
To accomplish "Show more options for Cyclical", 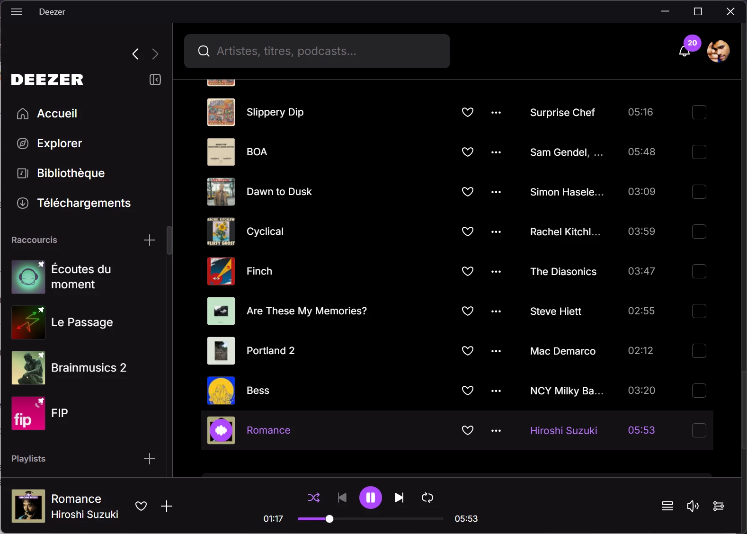I will pos(496,232).
